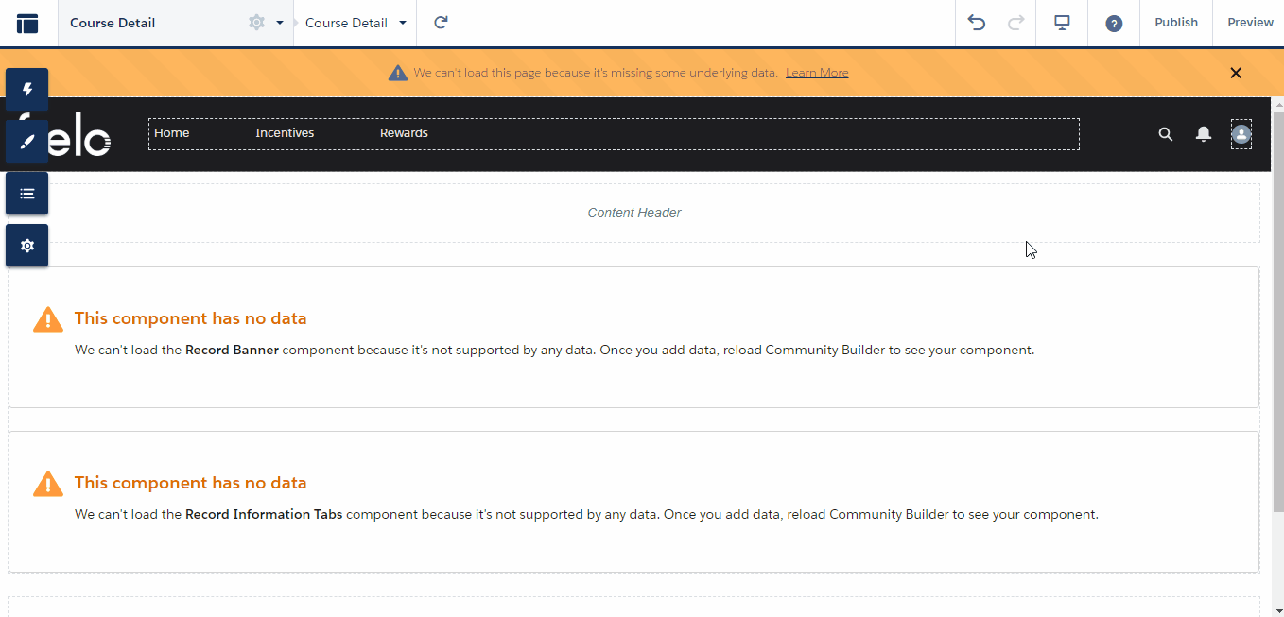Switch view mode with the desktop icon

click(1062, 23)
